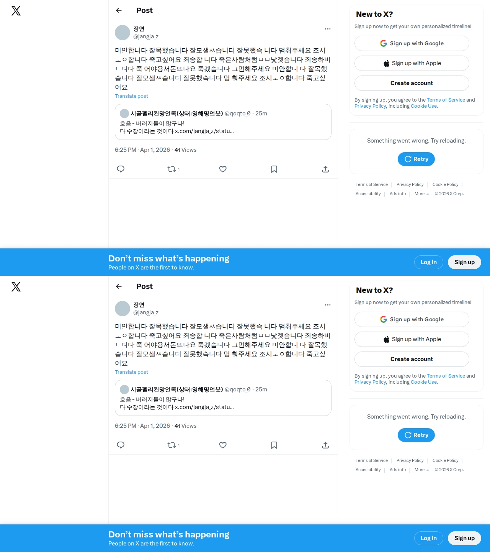
Task: Like the upper post with the heart icon
Action: click(223, 169)
